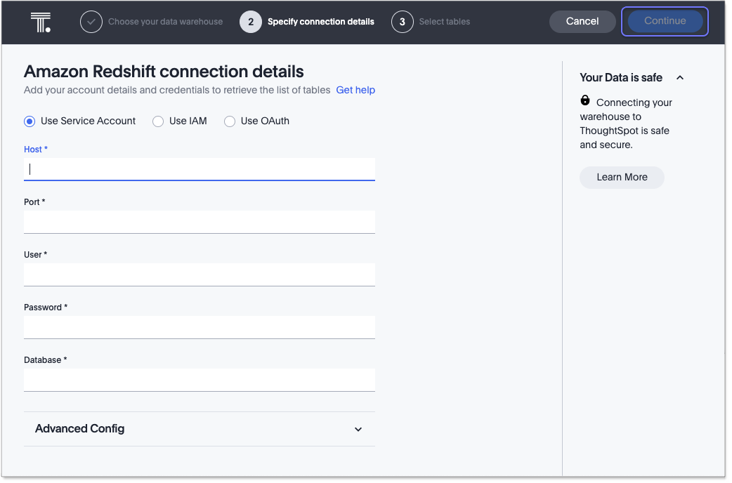The image size is (732, 483).
Task: Click into the Port text field
Action: 199,222
